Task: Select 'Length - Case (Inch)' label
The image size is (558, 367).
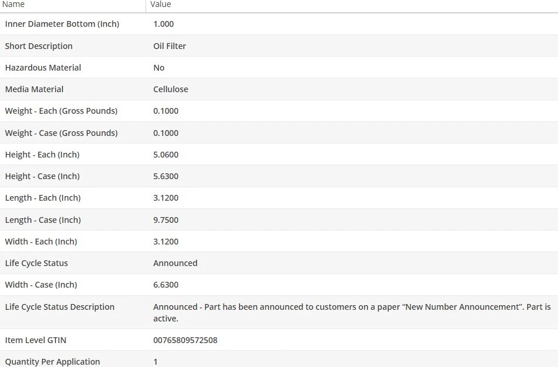Action: (43, 220)
